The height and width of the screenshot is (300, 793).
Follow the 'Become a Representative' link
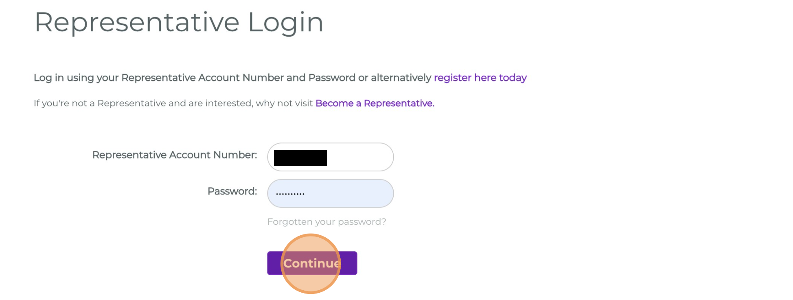click(375, 103)
